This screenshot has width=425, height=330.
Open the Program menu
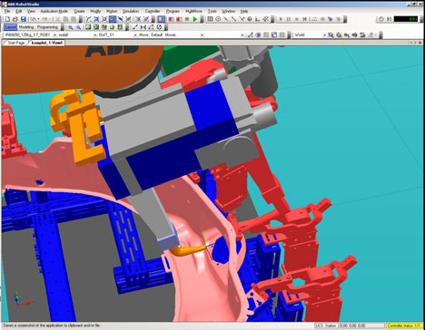[x=173, y=11]
